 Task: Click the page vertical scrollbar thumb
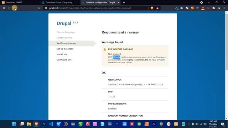[x=227, y=42]
